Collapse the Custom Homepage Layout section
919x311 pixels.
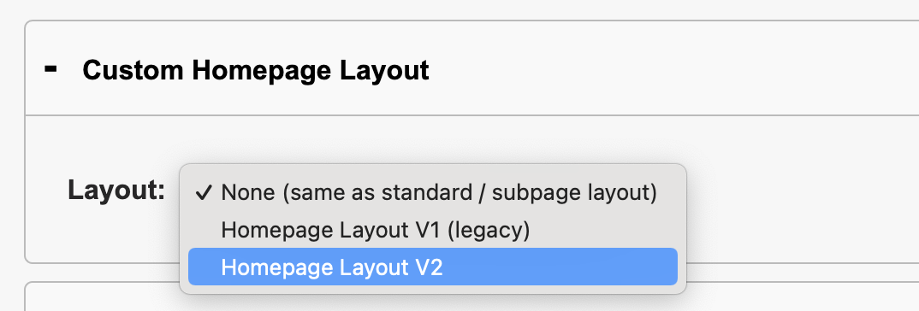point(51,69)
